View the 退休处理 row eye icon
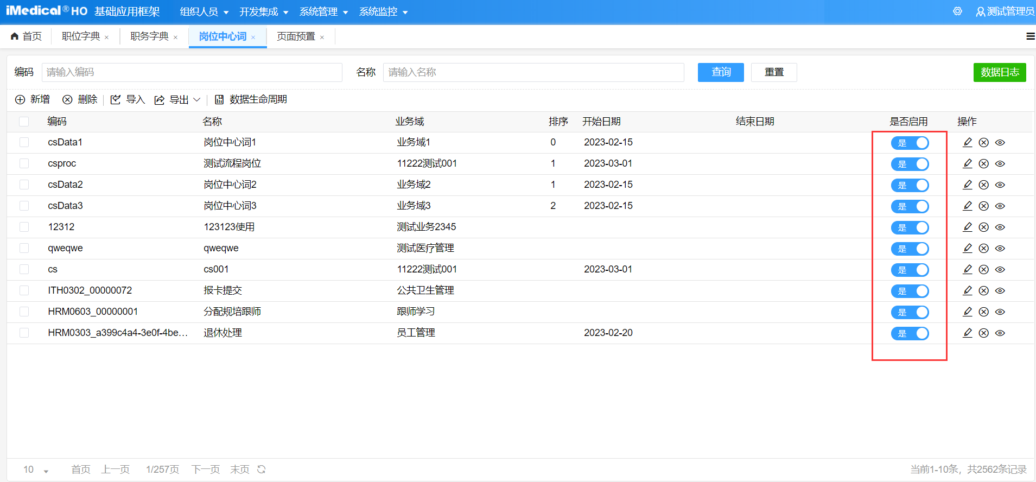 coord(1000,333)
